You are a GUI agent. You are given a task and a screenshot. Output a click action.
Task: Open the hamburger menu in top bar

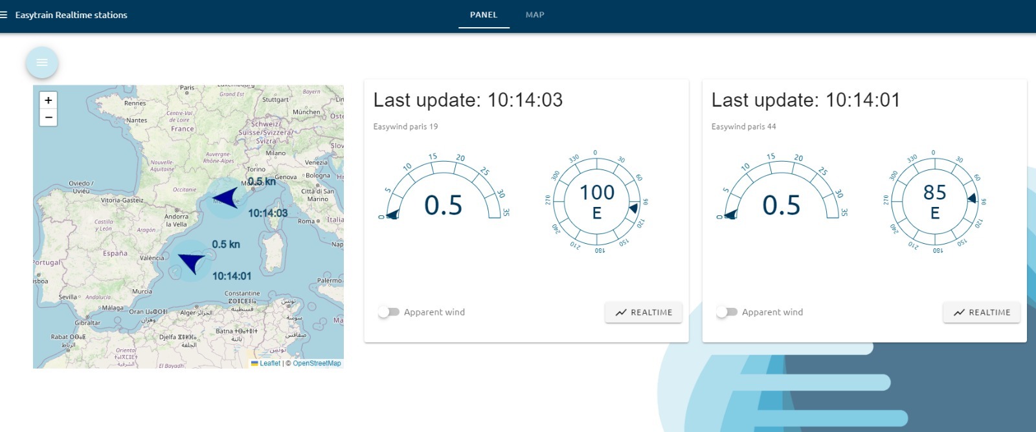(x=4, y=15)
